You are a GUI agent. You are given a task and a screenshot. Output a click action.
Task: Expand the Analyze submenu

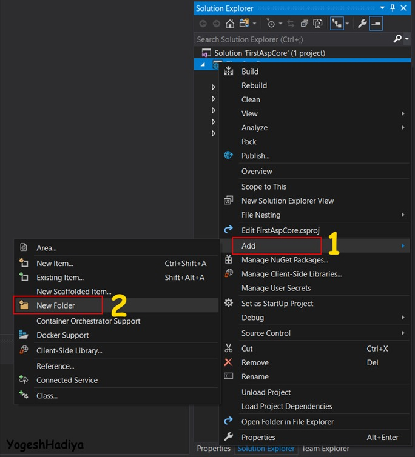pyautogui.click(x=315, y=128)
